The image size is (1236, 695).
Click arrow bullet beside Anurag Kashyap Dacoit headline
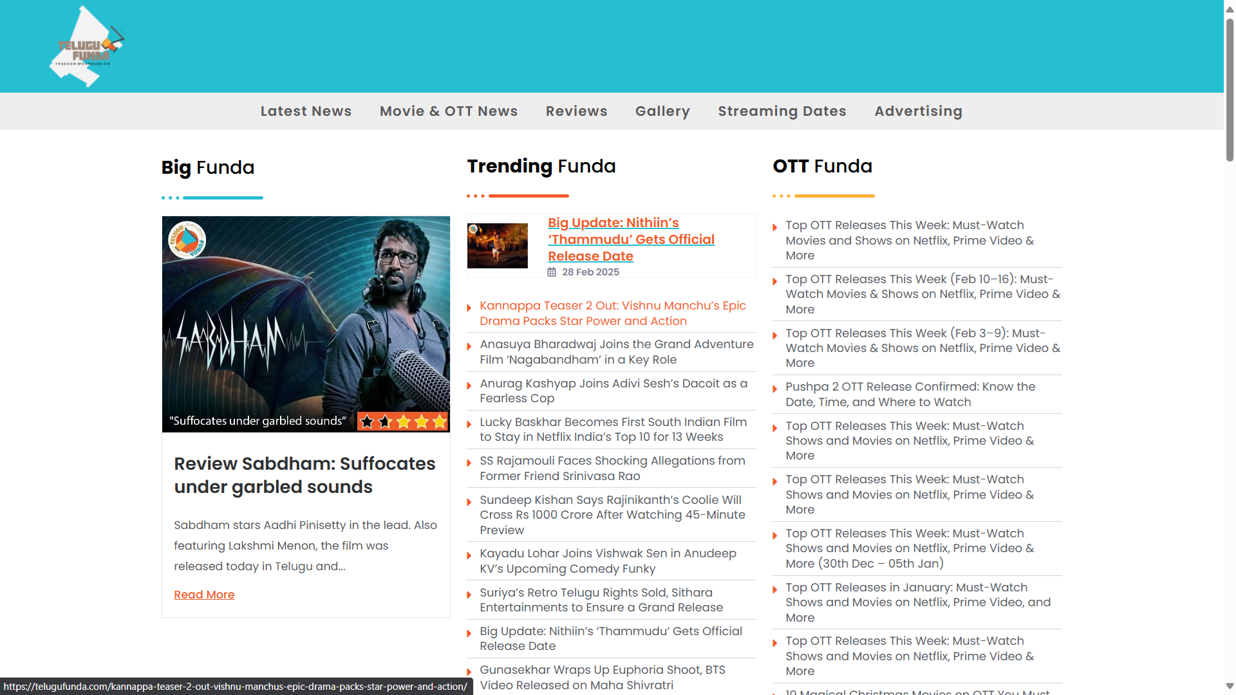click(469, 385)
